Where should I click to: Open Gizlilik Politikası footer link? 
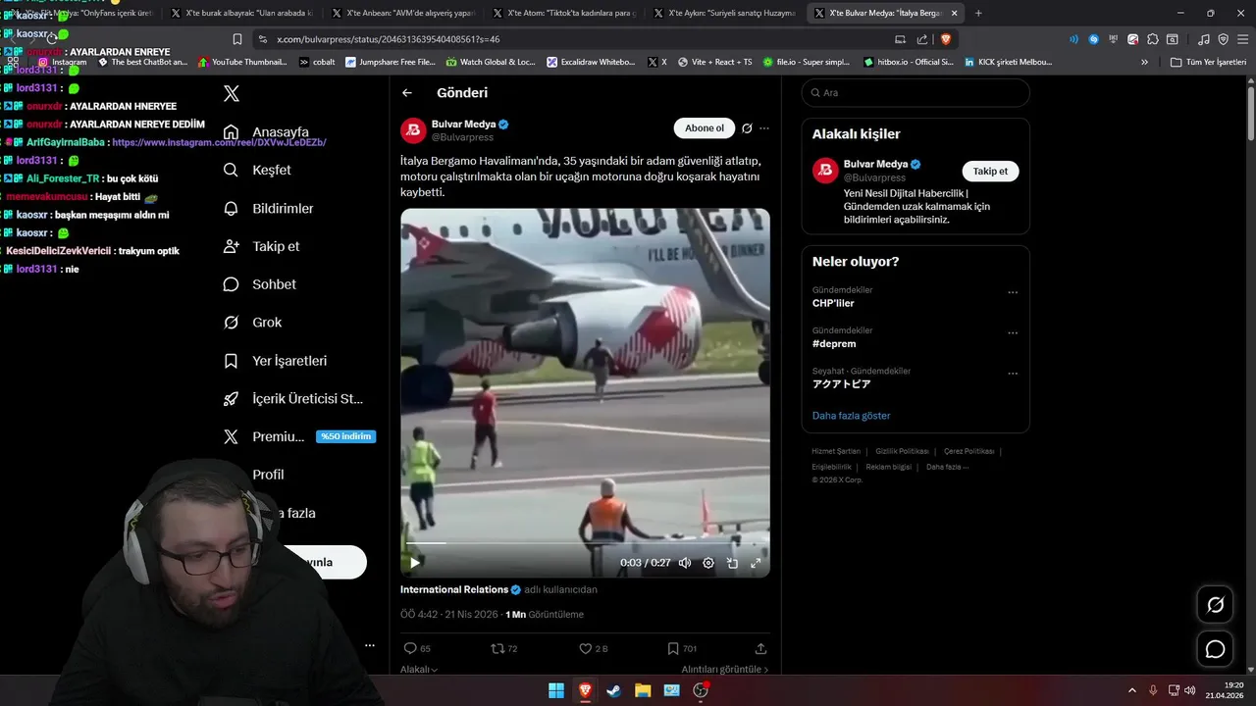pyautogui.click(x=902, y=451)
